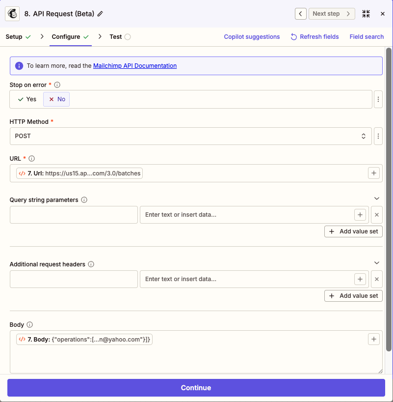Insert data into Query string value field
393x402 pixels.
(x=360, y=215)
